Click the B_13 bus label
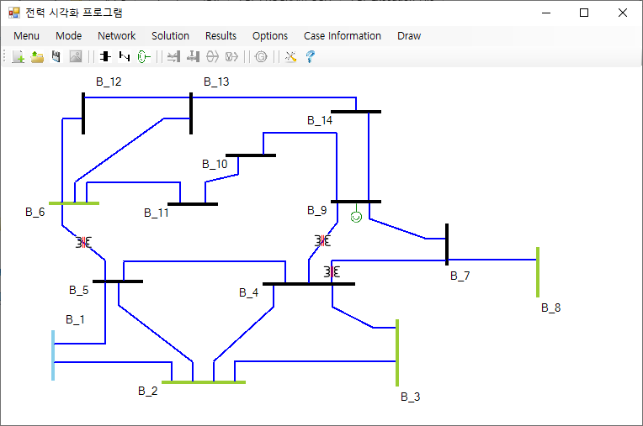 [216, 82]
